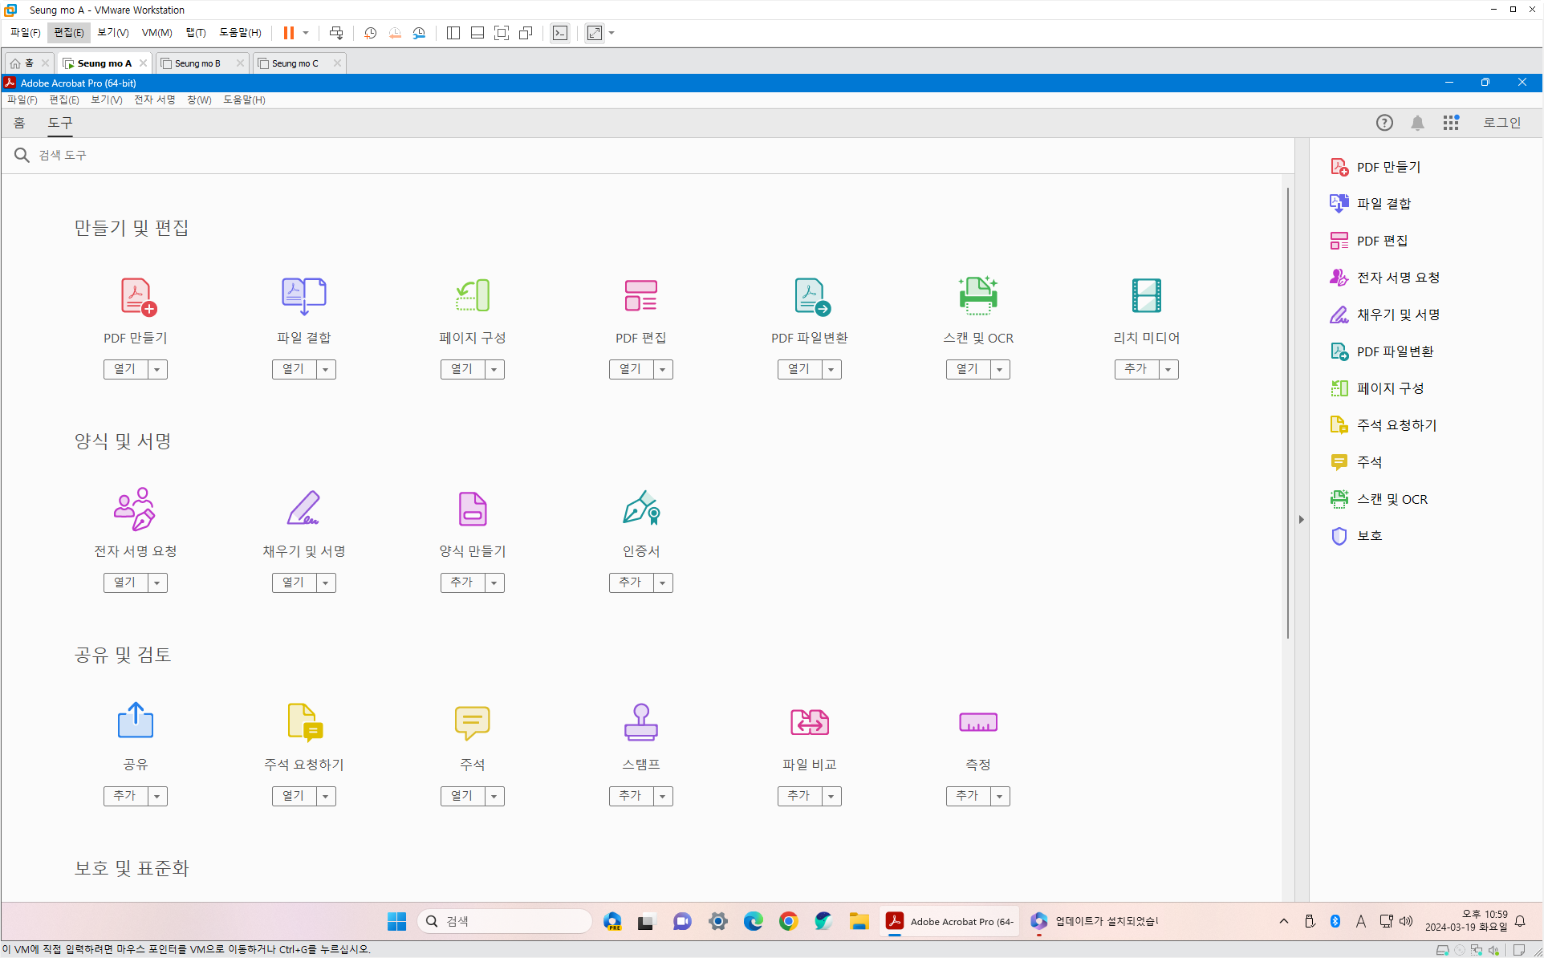1544x958 pixels.
Task: Open the 파일 비교 compare icon
Action: tap(809, 722)
